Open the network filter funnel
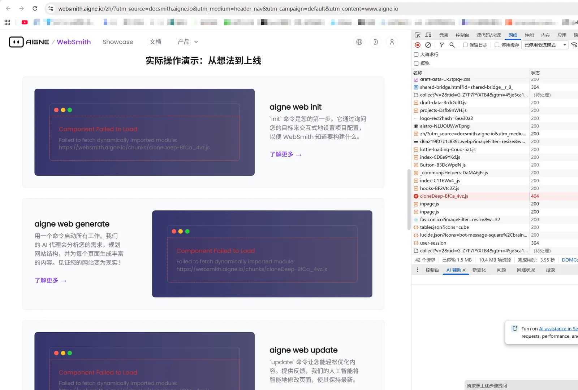The image size is (578, 390). [441, 45]
